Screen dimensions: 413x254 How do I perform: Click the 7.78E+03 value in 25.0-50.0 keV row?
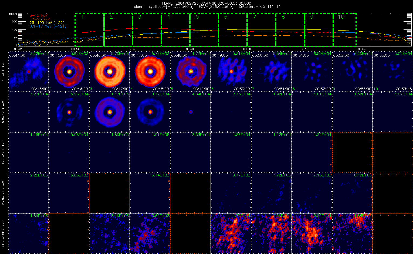282,175
